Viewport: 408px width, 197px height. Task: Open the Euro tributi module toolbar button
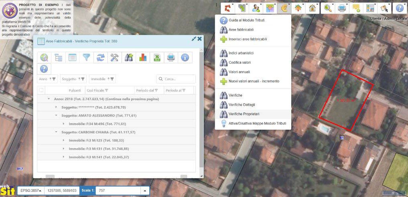tap(285, 8)
